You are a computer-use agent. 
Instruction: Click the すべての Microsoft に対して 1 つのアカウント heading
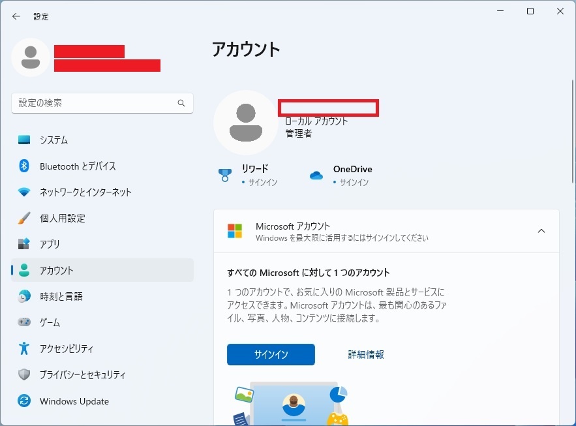click(x=308, y=273)
